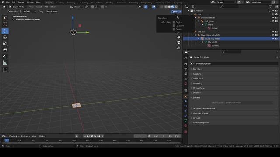Open Particles properties tab
This screenshot has height=157, width=280.
click(185, 106)
